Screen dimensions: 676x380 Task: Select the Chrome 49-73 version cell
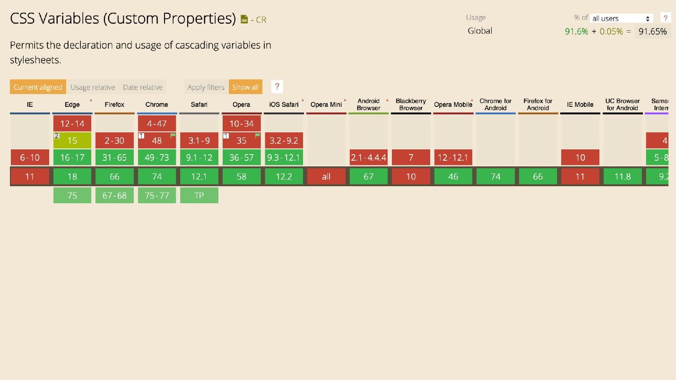point(157,157)
